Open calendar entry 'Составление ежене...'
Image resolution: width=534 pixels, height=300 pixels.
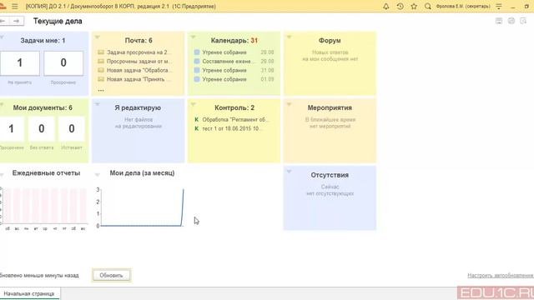[228, 61]
